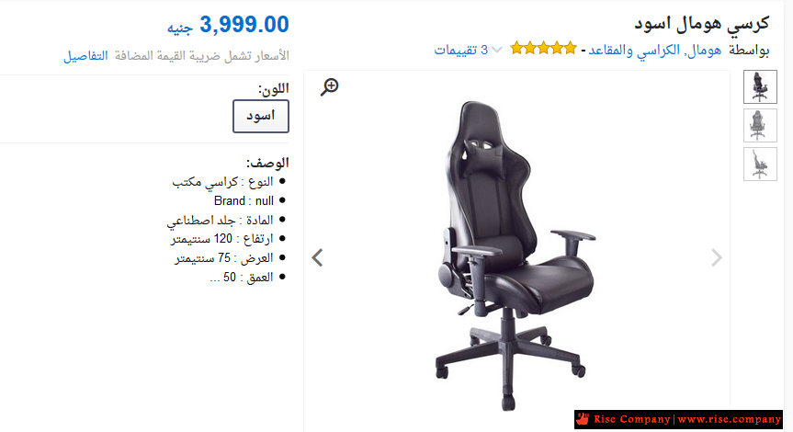
Task: Click the red Rise Company logo icon
Action: click(583, 419)
